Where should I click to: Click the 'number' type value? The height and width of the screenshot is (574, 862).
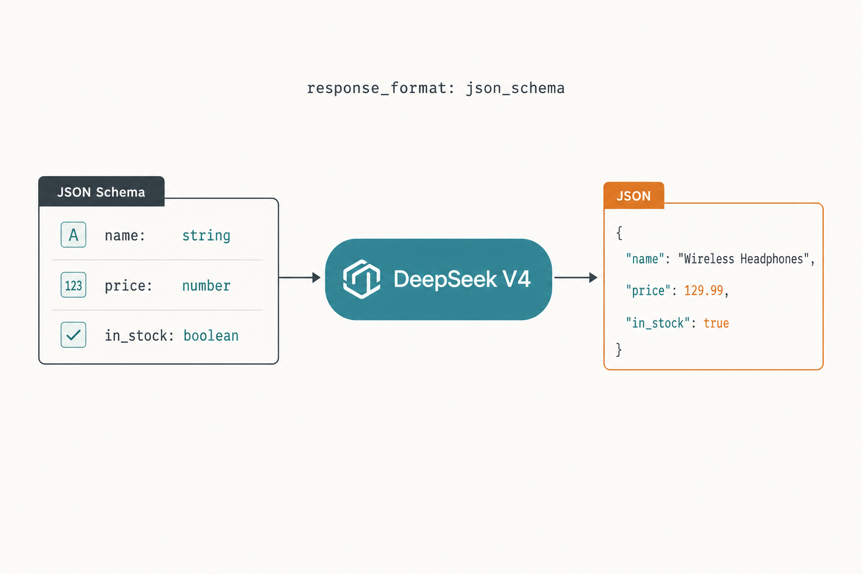(x=207, y=286)
